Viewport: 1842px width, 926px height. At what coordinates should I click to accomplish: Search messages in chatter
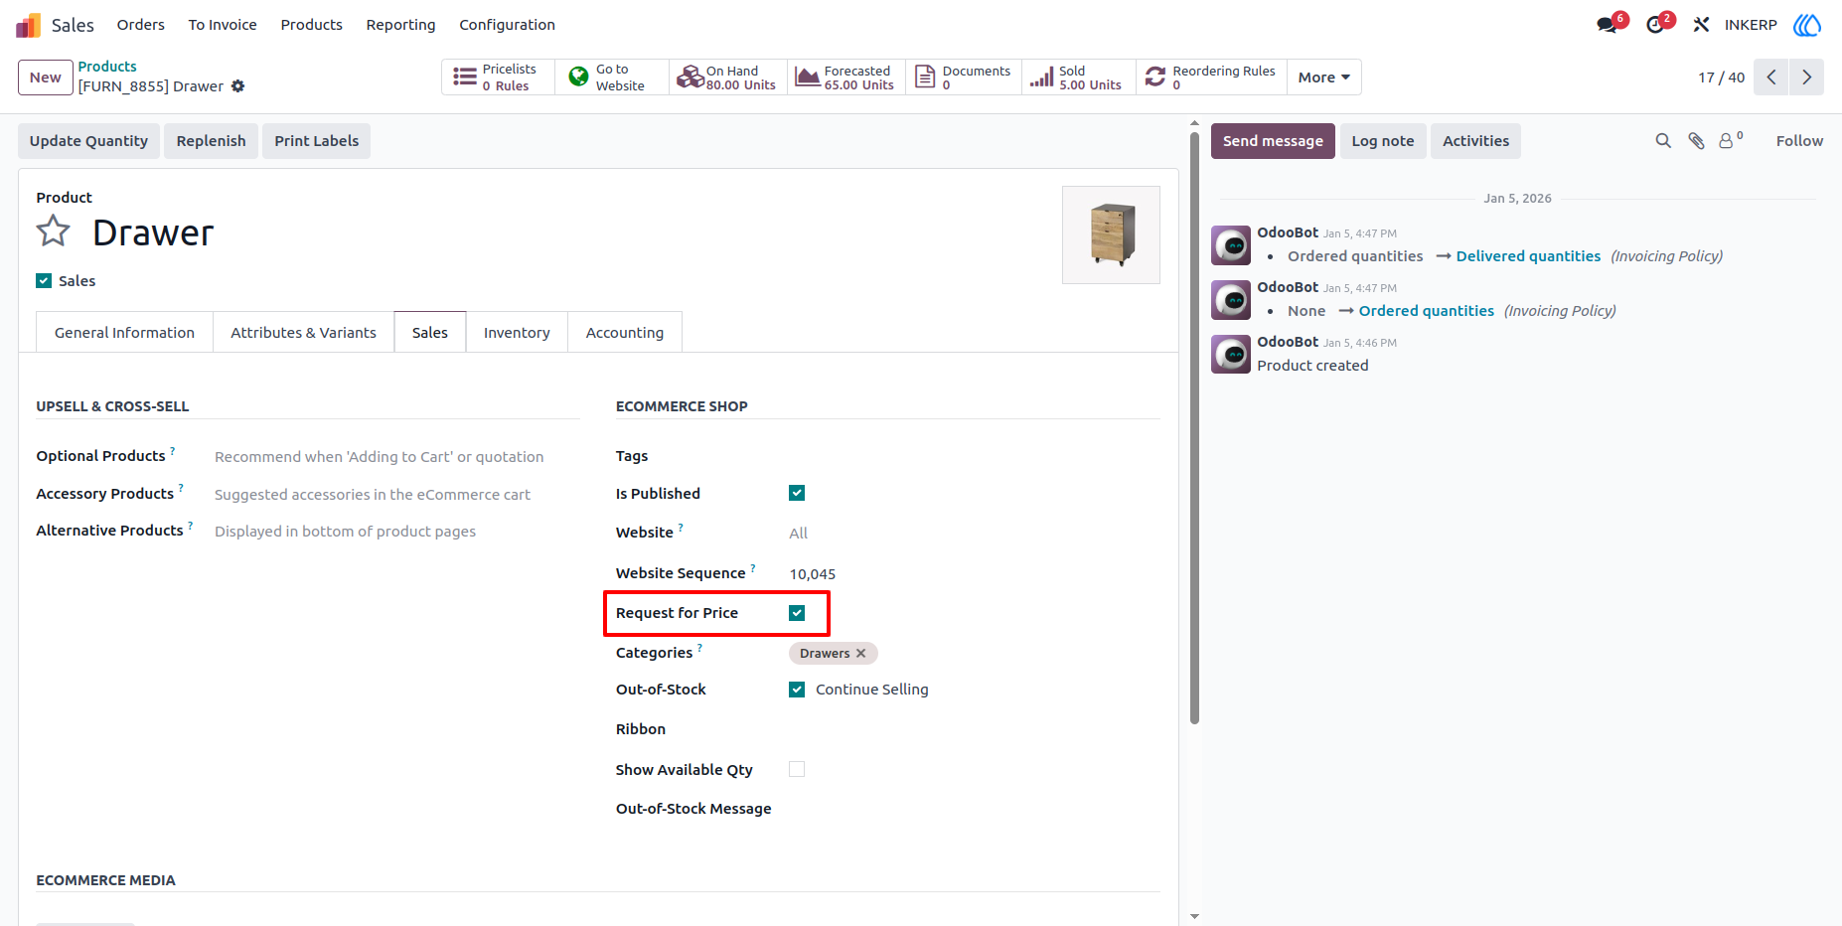[x=1663, y=141]
